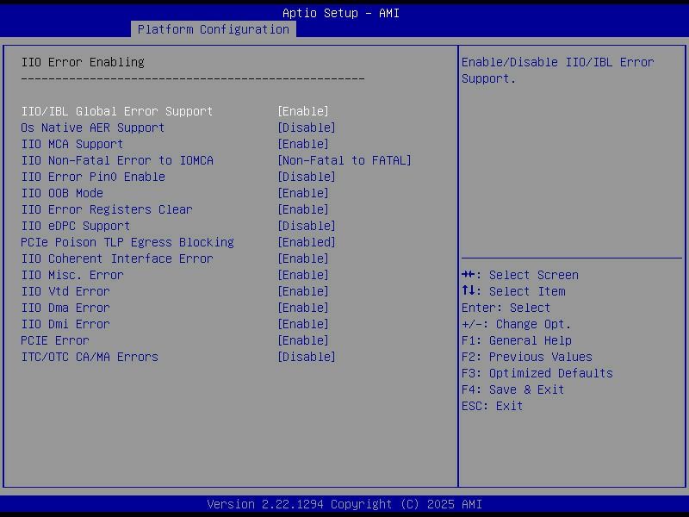
Task: Click the IIO Error Enabling heading
Action: pyautogui.click(x=83, y=62)
